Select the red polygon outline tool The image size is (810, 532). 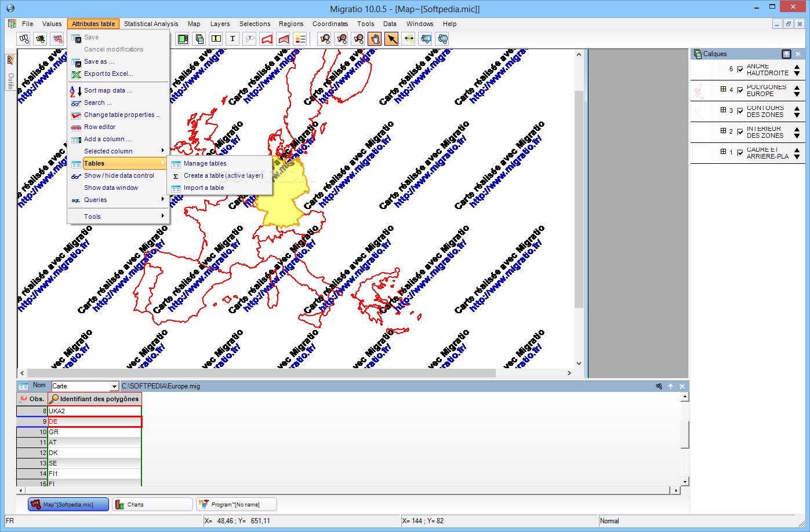[x=267, y=39]
